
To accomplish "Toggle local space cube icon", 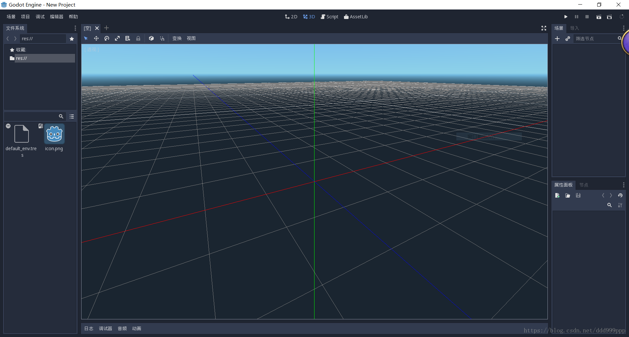I will click(x=151, y=38).
